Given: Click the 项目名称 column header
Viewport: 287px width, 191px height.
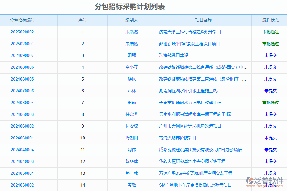Looking at the screenshot, I should point(203,20).
